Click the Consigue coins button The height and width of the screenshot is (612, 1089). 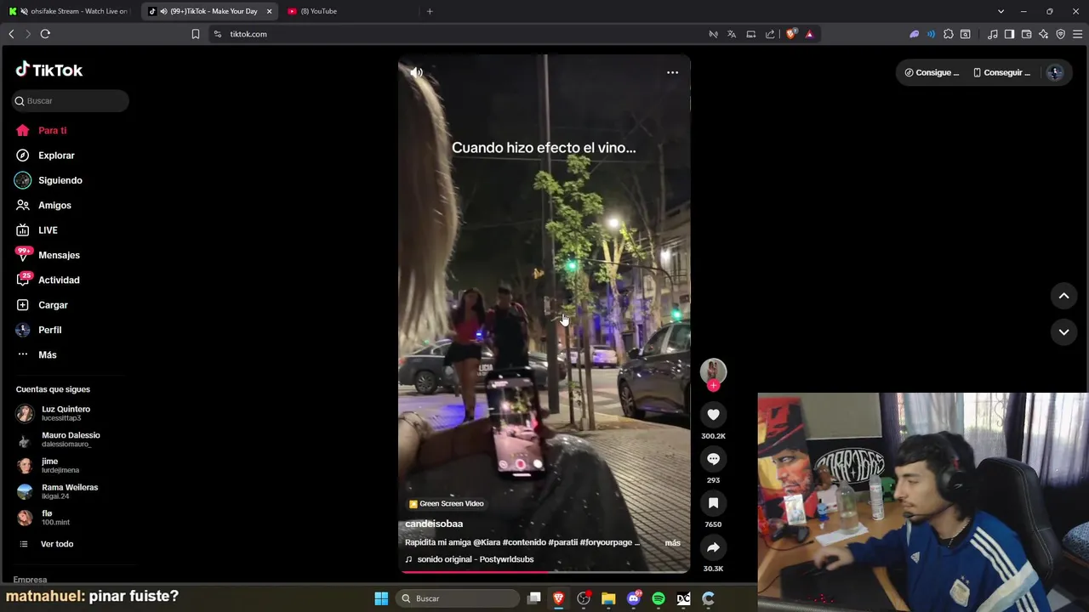(x=932, y=72)
